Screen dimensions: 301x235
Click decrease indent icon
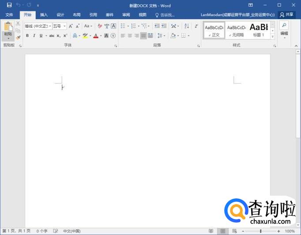(x=157, y=26)
